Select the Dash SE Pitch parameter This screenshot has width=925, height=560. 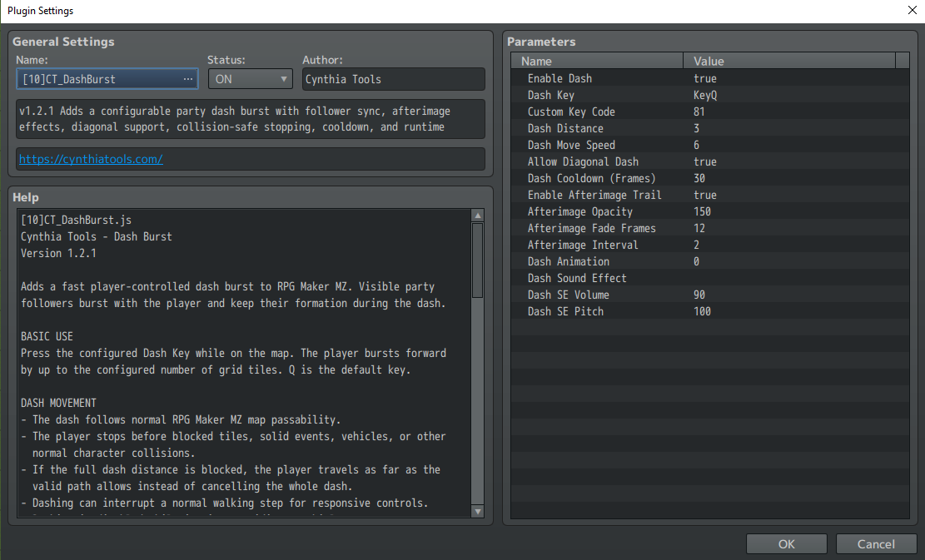coord(710,311)
